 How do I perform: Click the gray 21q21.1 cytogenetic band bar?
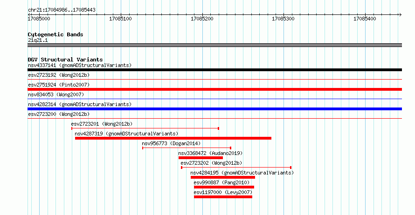[214, 45]
